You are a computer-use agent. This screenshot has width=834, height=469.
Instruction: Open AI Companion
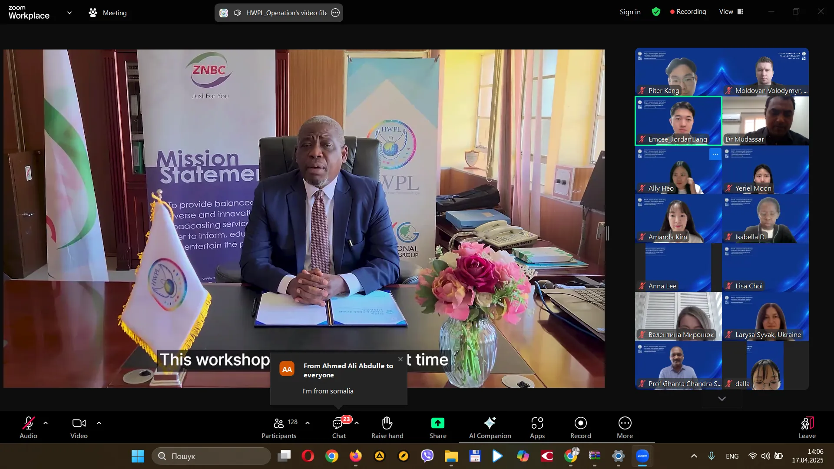point(490,428)
